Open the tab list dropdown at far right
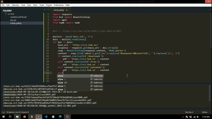Image resolution: width=212 pixels, height=119 pixels. coord(210,10)
